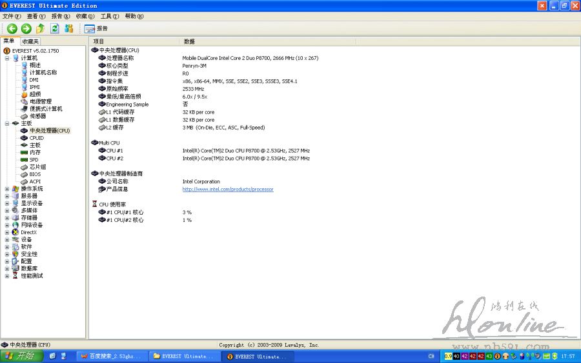Select SPD in the tree
Image resolution: width=581 pixels, height=363 pixels.
click(34, 160)
